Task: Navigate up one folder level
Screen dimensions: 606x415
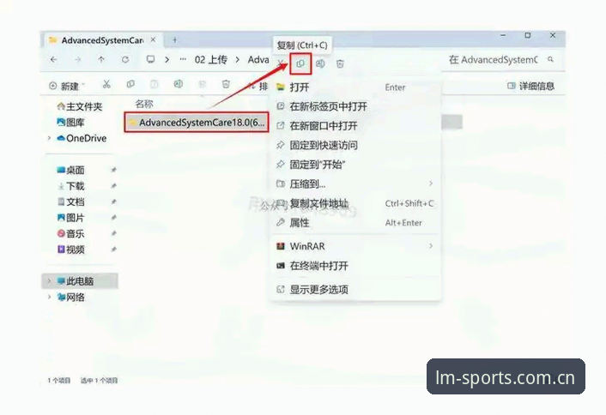Action: point(101,59)
